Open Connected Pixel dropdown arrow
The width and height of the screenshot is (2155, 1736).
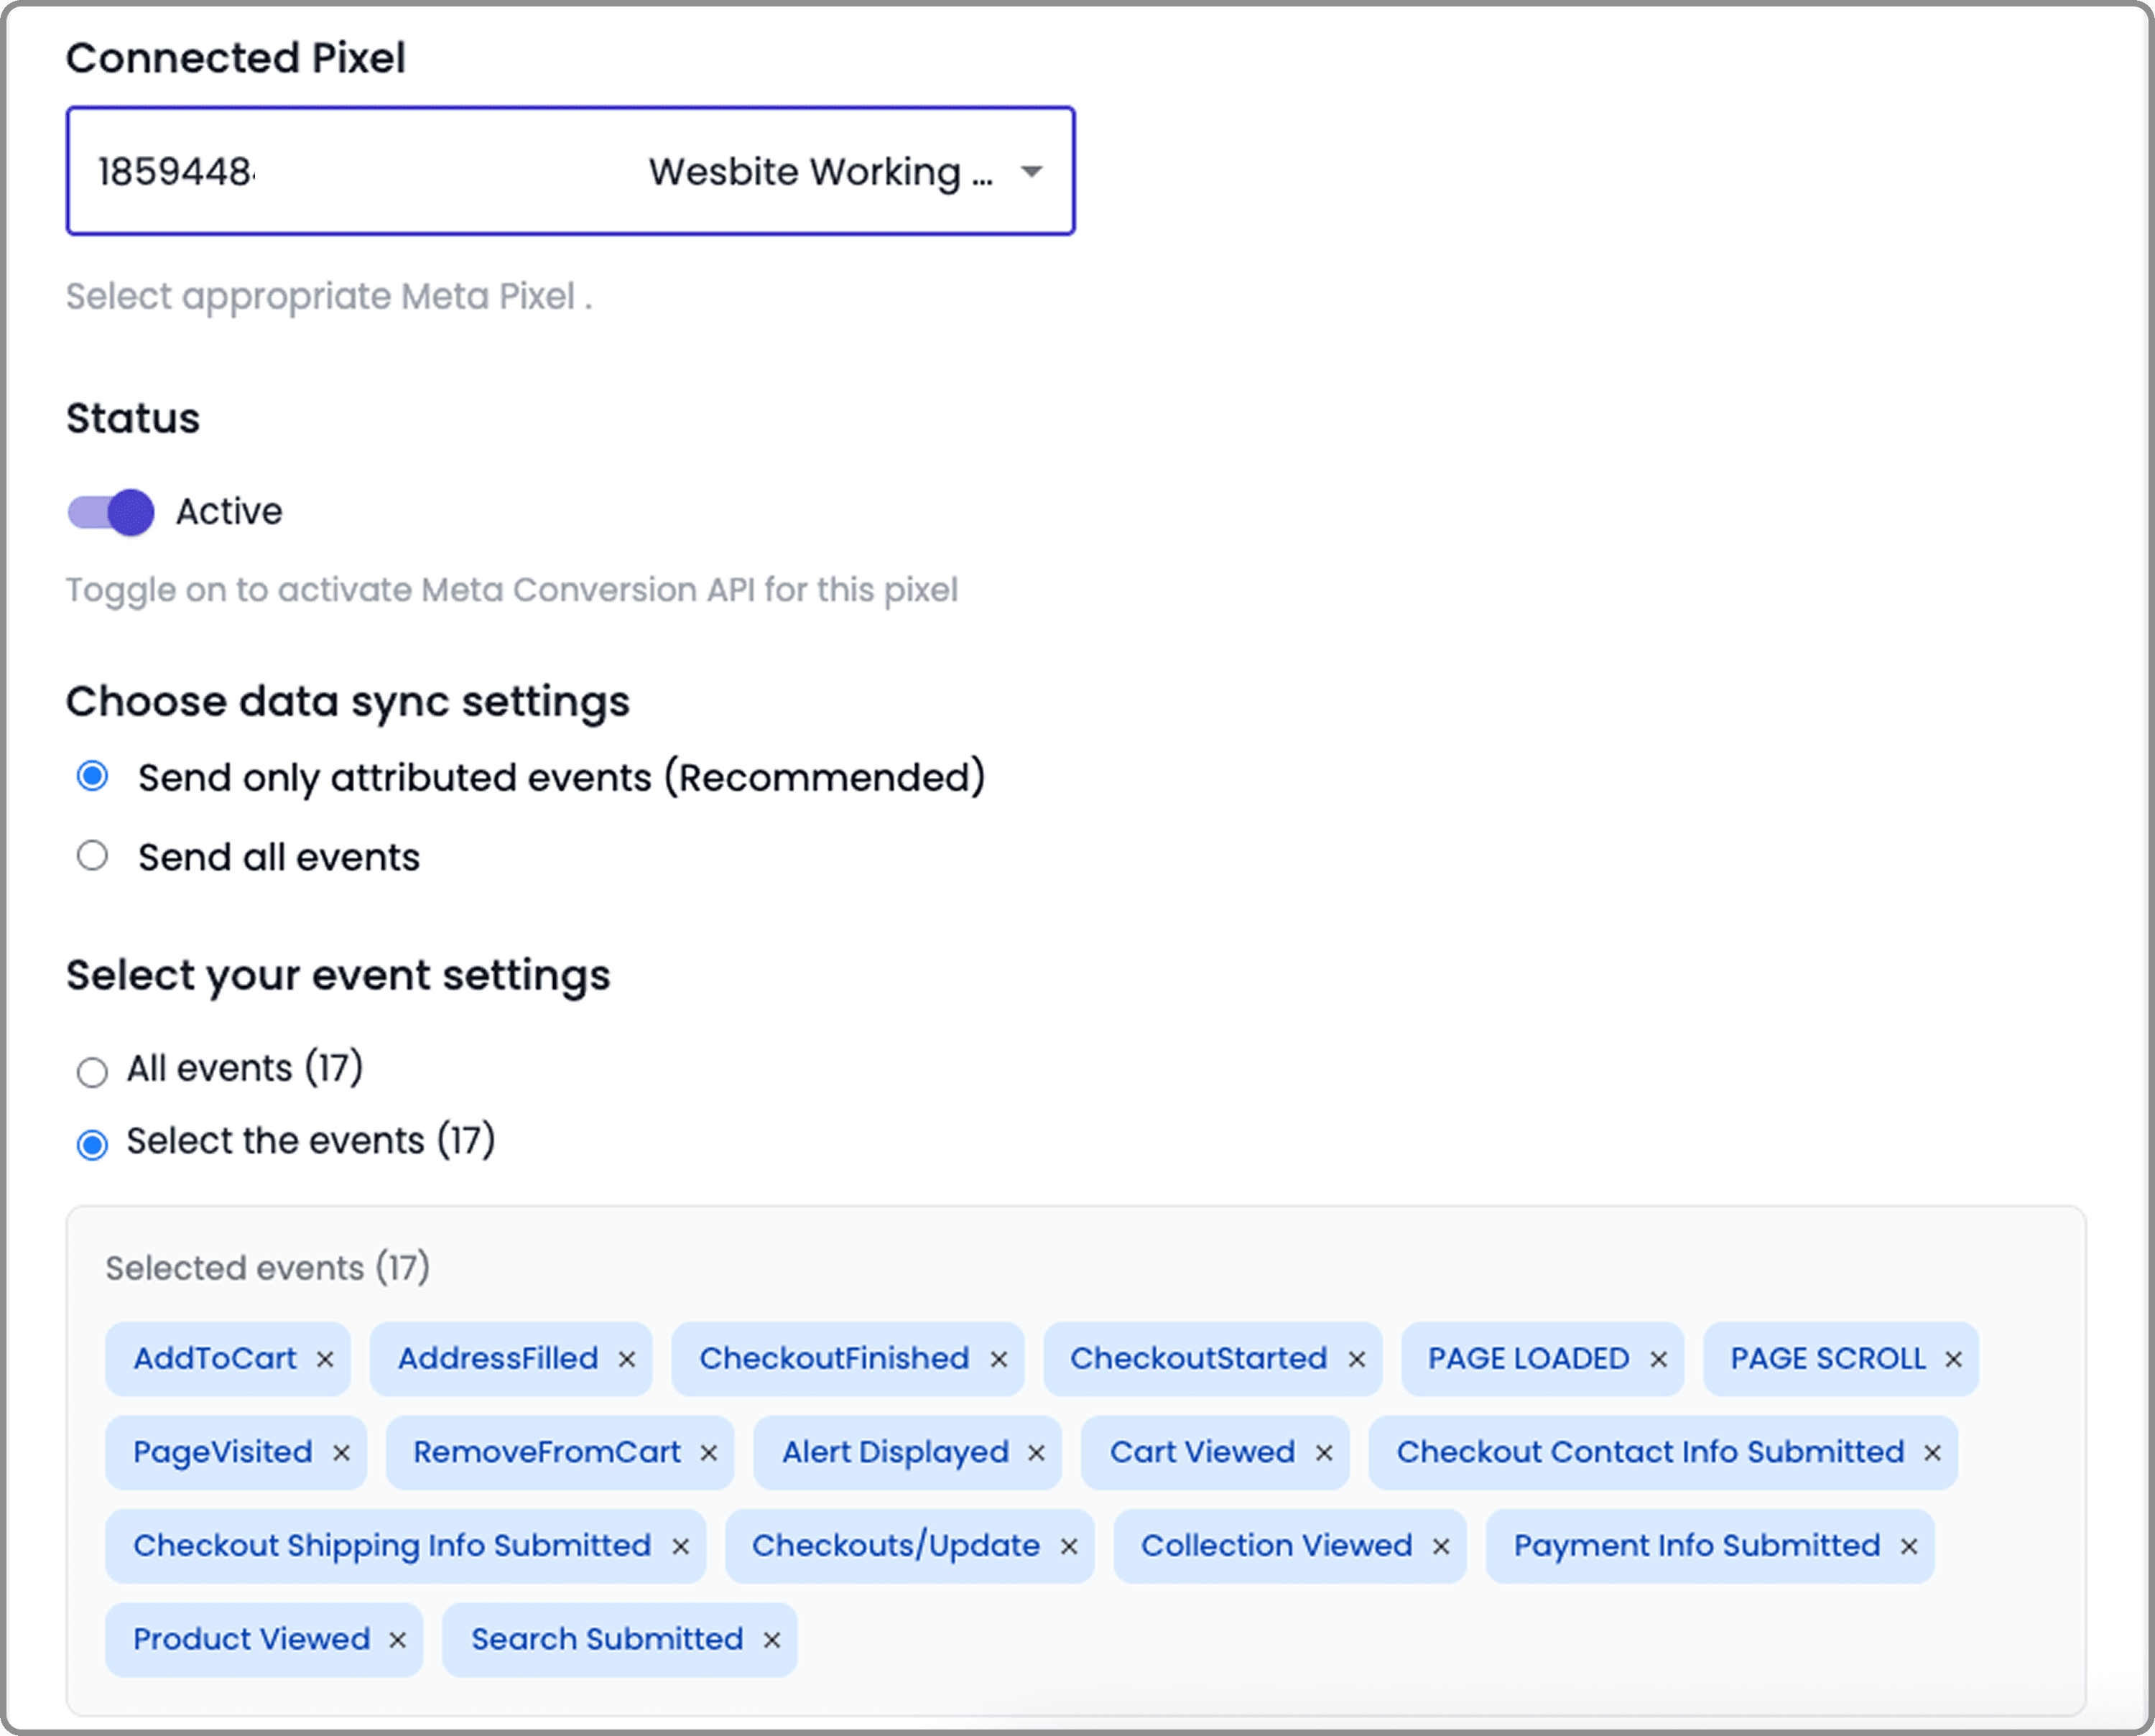click(x=1032, y=172)
